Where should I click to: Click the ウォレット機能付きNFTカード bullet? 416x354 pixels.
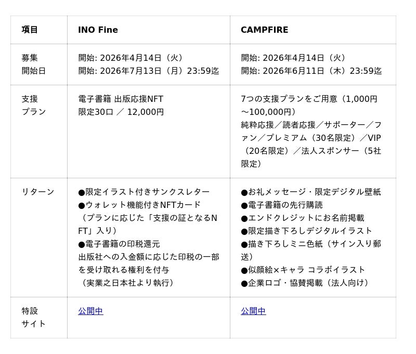point(139,205)
